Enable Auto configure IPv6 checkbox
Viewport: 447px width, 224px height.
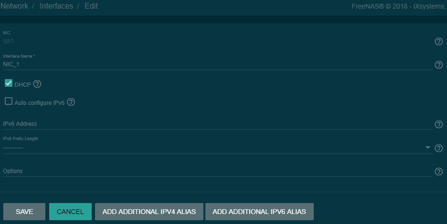pos(9,101)
